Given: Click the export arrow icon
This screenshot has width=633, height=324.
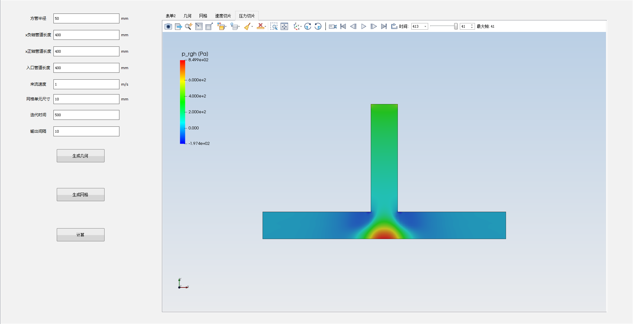Looking at the screenshot, I should pos(178,26).
